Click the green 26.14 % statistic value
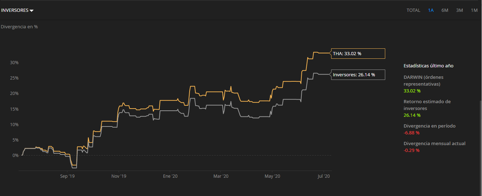482x196 pixels. [x=412, y=115]
